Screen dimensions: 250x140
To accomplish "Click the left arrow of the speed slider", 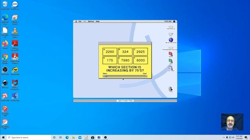I will [x=104, y=76].
